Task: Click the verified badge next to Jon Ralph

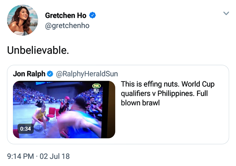Action: tap(50, 74)
